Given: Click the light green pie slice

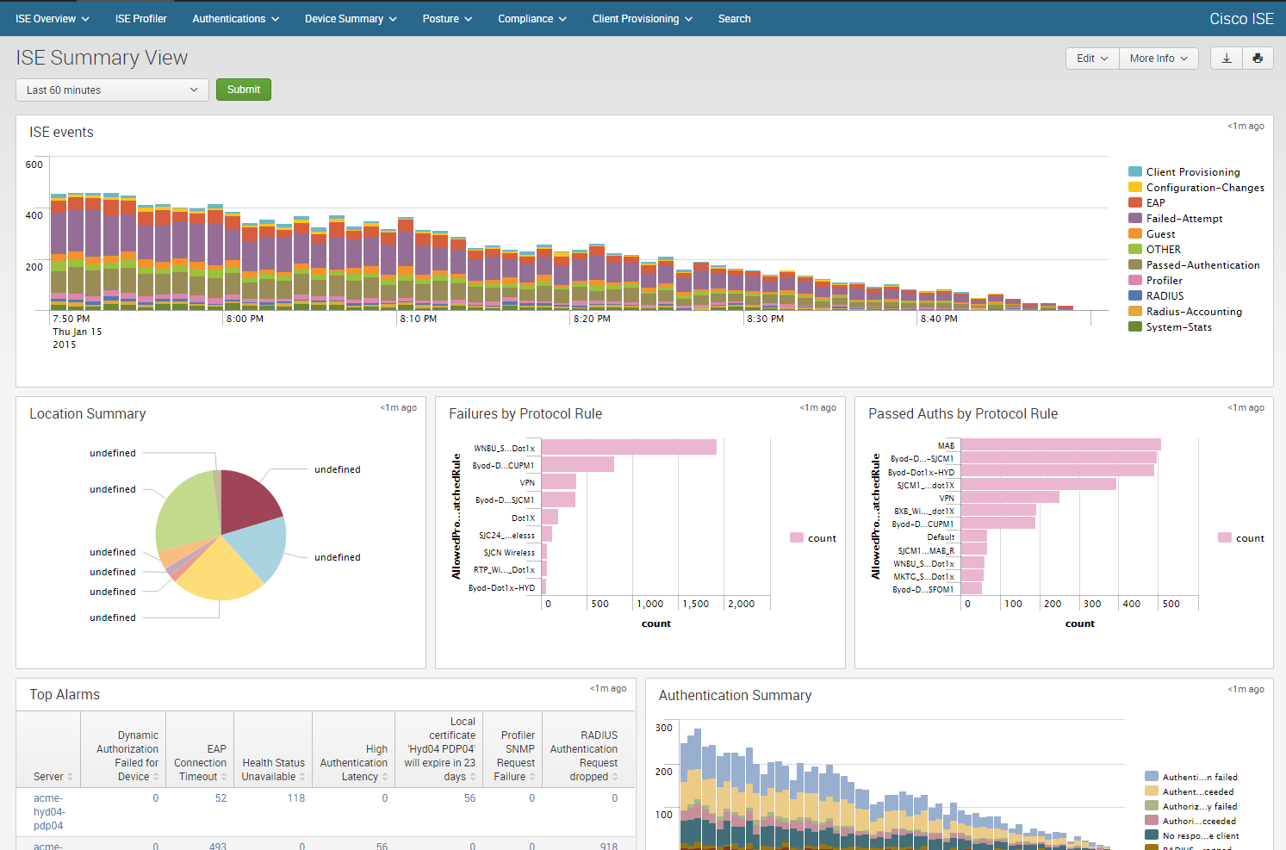Looking at the screenshot, I should pyautogui.click(x=188, y=513).
